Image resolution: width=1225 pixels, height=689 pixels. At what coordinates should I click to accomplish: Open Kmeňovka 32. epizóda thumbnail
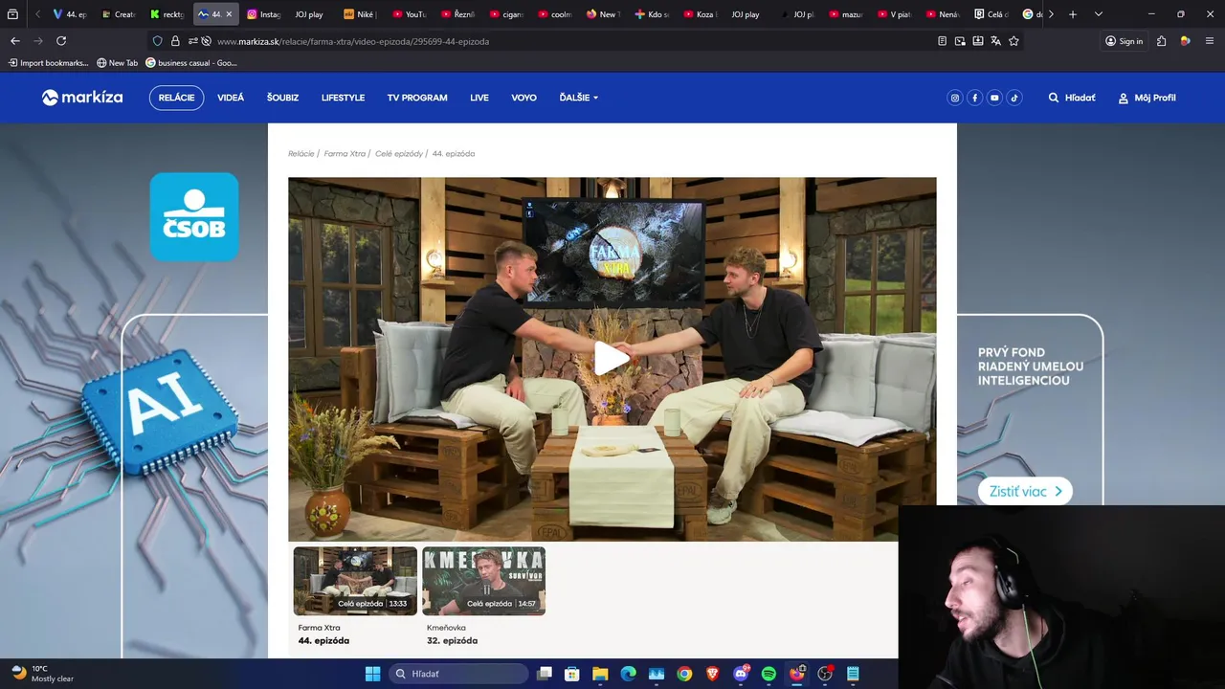[x=483, y=581]
